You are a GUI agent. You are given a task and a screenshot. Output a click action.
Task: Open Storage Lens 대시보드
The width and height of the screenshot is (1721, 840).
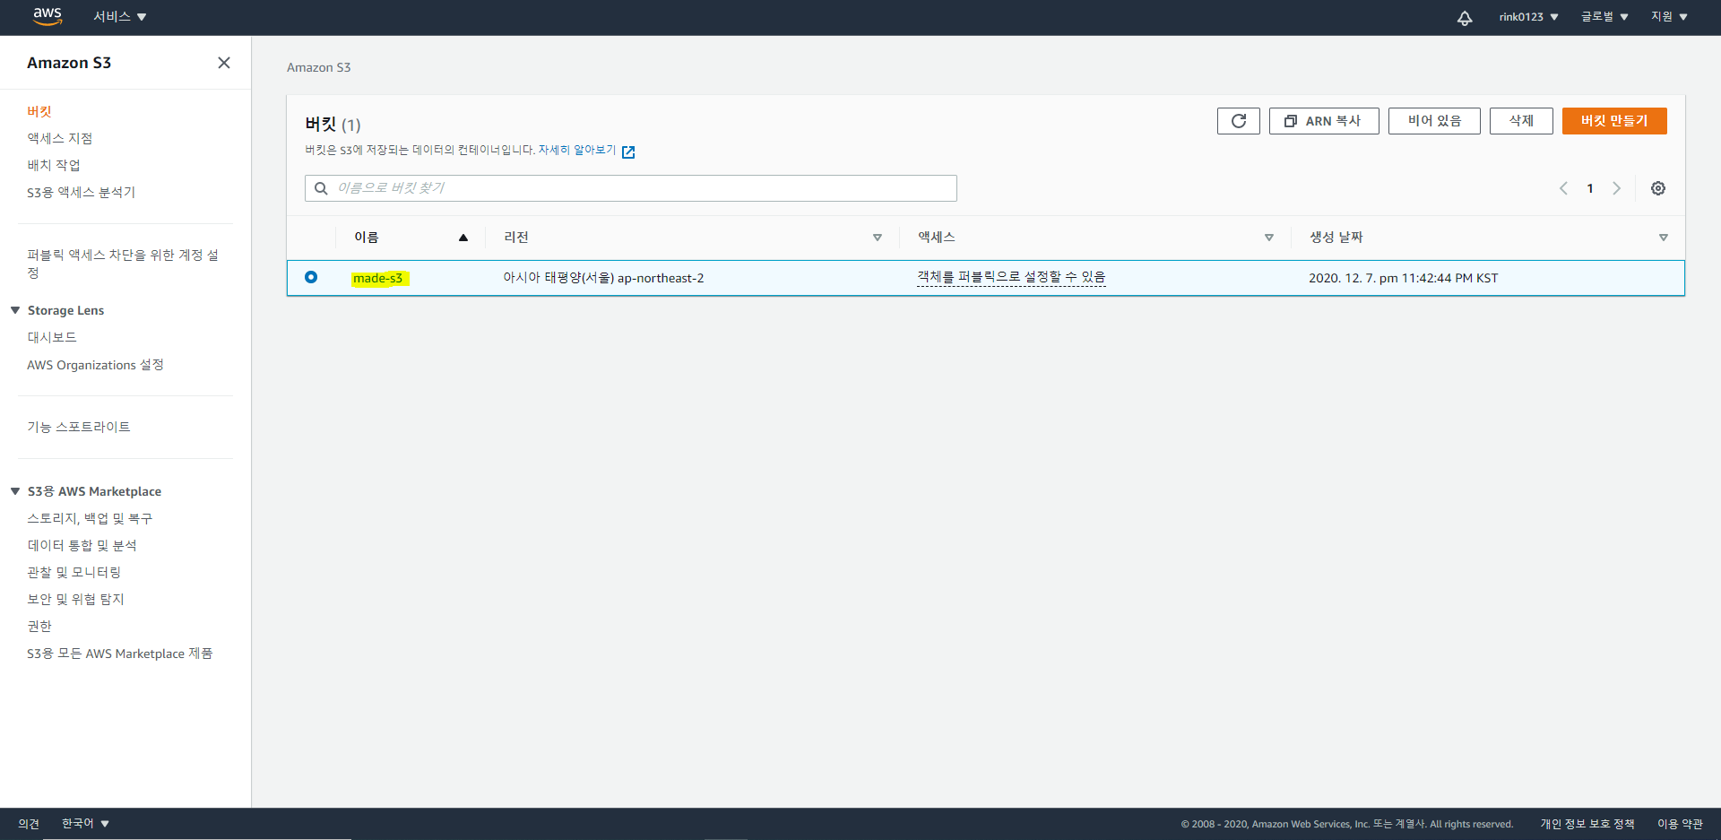(52, 337)
